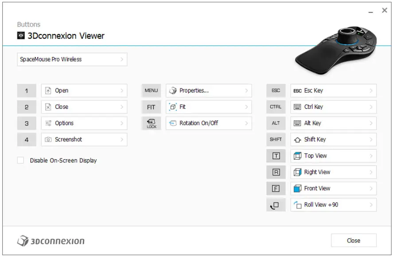Click the Top View cube icon
Viewport: 393px width, 257px height.
coord(298,156)
